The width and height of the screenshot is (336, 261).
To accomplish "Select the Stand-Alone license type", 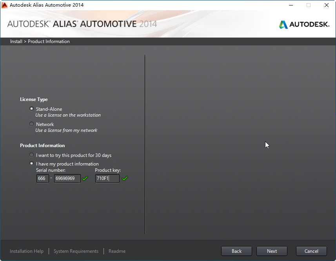I will (31, 109).
